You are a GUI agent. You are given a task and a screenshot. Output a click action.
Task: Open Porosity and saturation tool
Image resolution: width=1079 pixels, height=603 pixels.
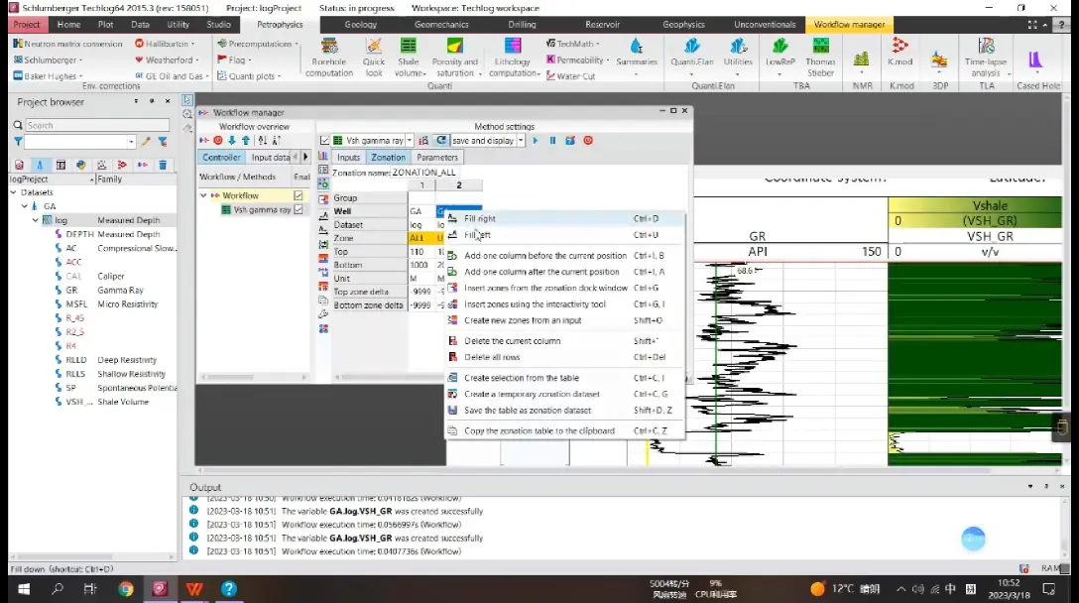click(455, 58)
